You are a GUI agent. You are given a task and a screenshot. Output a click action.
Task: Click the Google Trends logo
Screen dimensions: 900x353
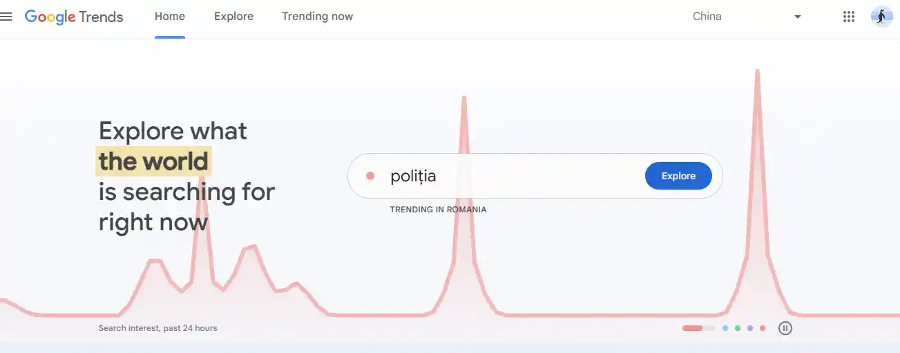coord(74,17)
